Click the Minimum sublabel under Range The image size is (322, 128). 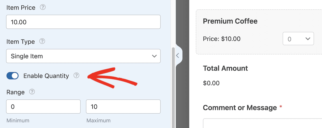[x=18, y=121]
